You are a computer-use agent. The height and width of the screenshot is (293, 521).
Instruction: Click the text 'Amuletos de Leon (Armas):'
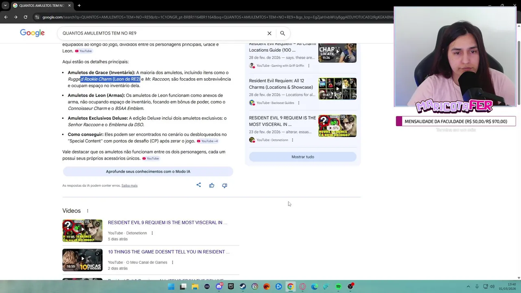[x=96, y=96]
